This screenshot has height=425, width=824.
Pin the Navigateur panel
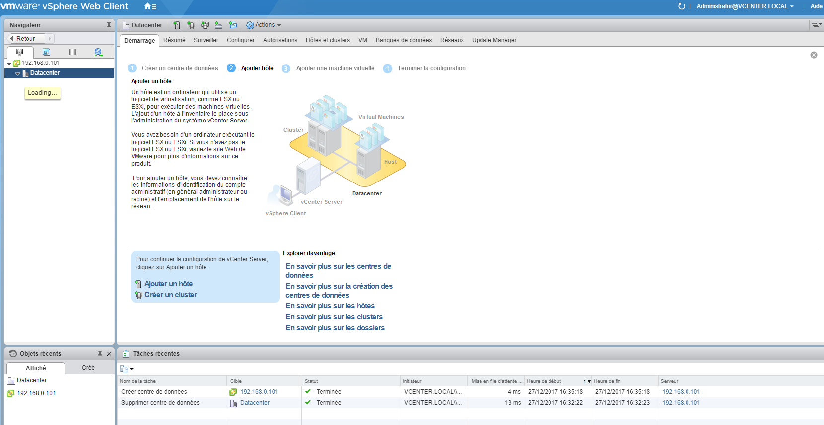pyautogui.click(x=109, y=25)
